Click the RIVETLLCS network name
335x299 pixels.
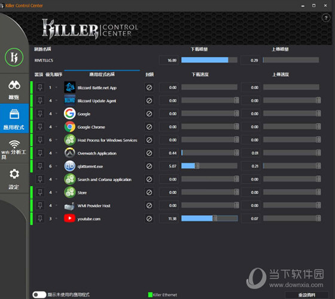point(44,60)
